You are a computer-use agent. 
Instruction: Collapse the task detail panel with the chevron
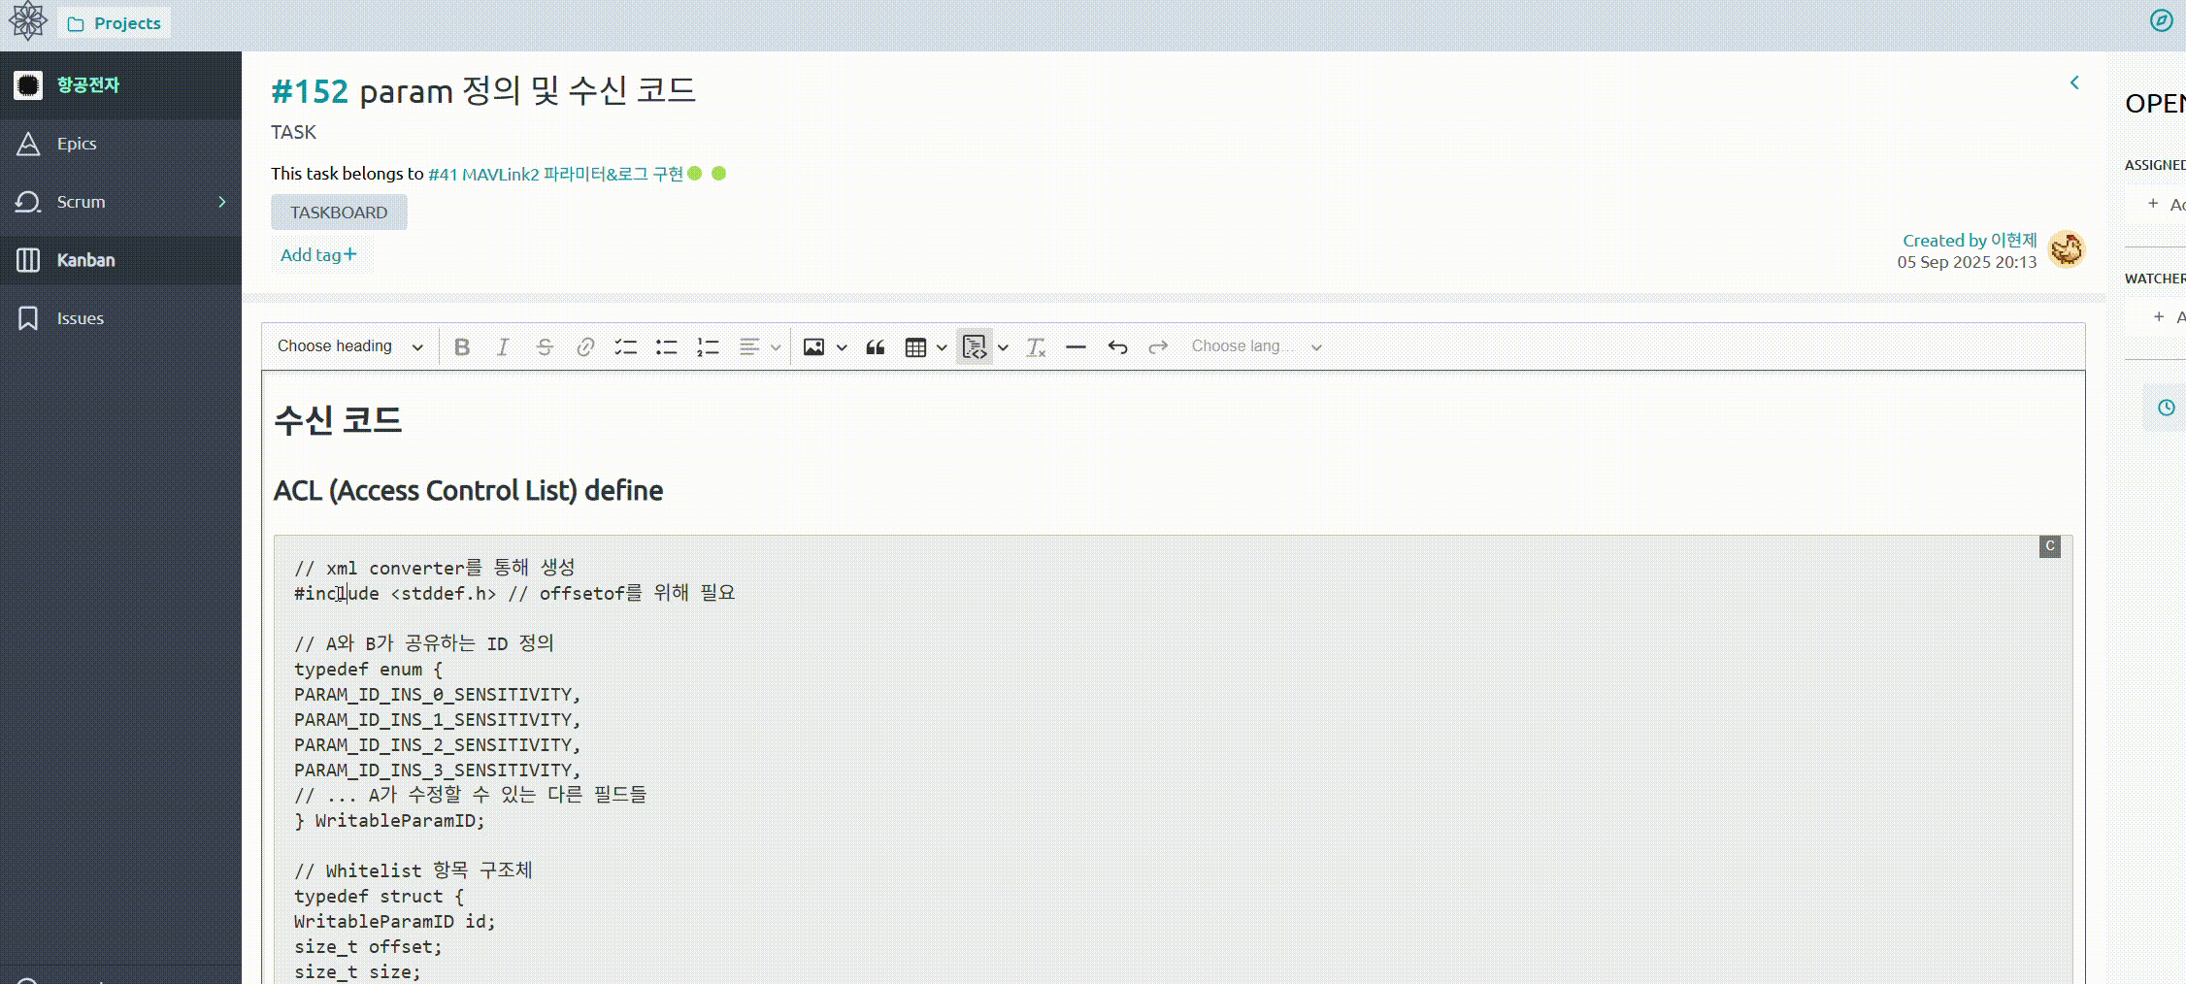coord(2075,82)
